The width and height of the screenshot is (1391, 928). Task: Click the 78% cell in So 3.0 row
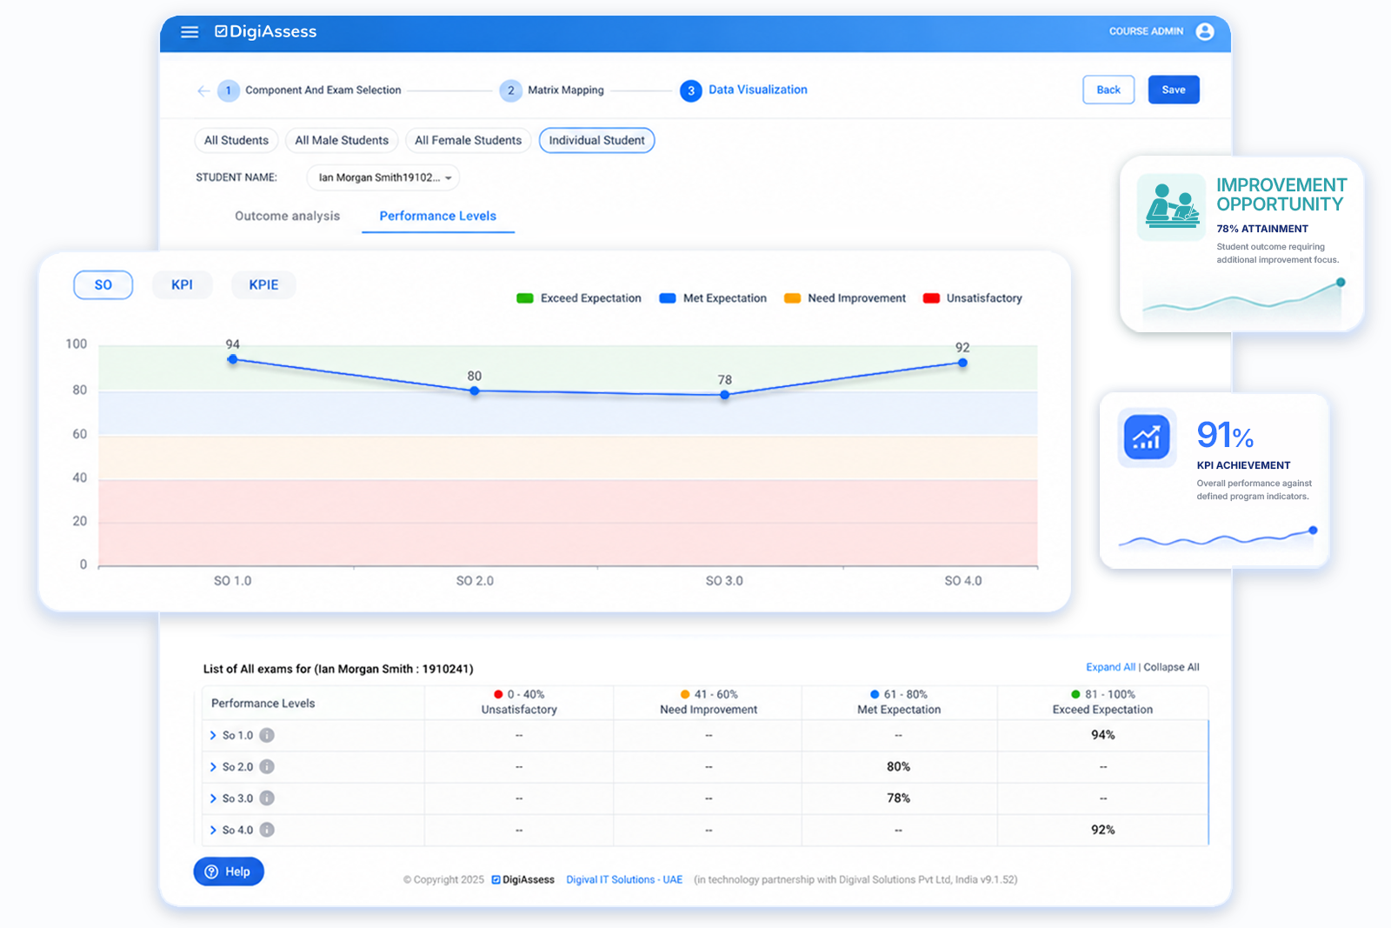tap(899, 798)
